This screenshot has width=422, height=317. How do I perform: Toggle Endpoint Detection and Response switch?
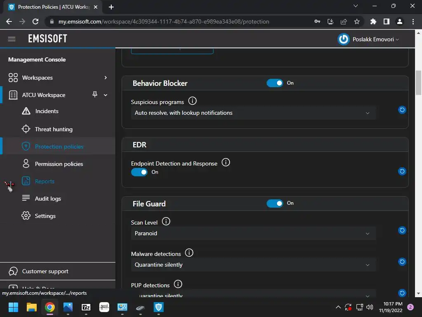pyautogui.click(x=139, y=172)
